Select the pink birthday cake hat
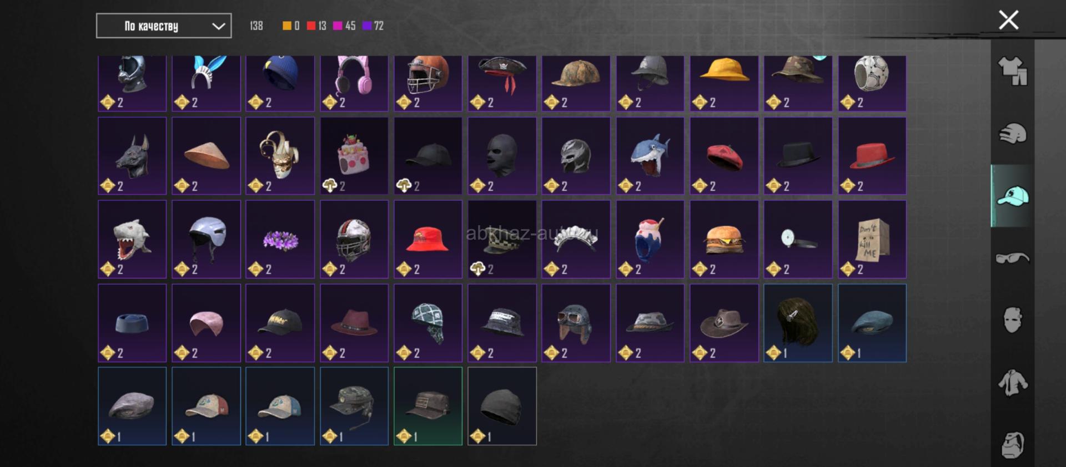1066x467 pixels. [354, 156]
